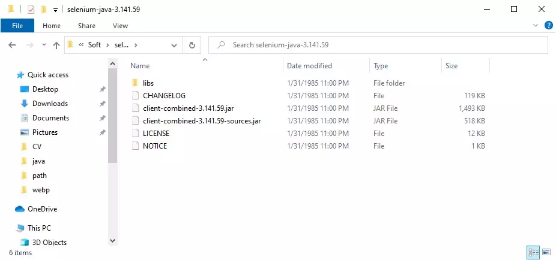Select the LICENSE file icon
The image size is (556, 260).
(134, 134)
